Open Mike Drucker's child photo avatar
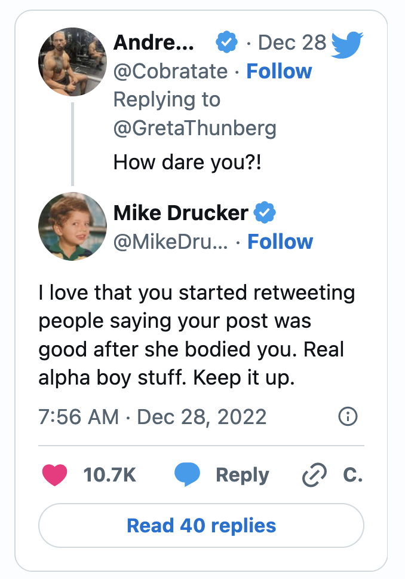 pyautogui.click(x=72, y=226)
